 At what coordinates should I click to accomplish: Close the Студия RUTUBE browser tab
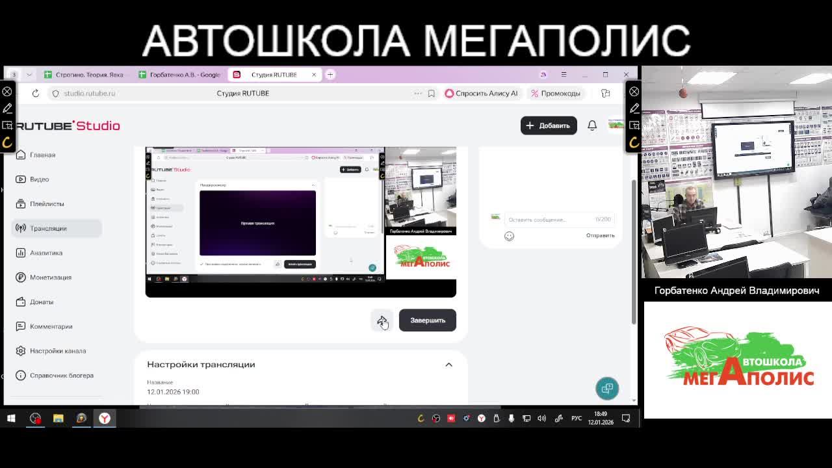pyautogui.click(x=314, y=75)
